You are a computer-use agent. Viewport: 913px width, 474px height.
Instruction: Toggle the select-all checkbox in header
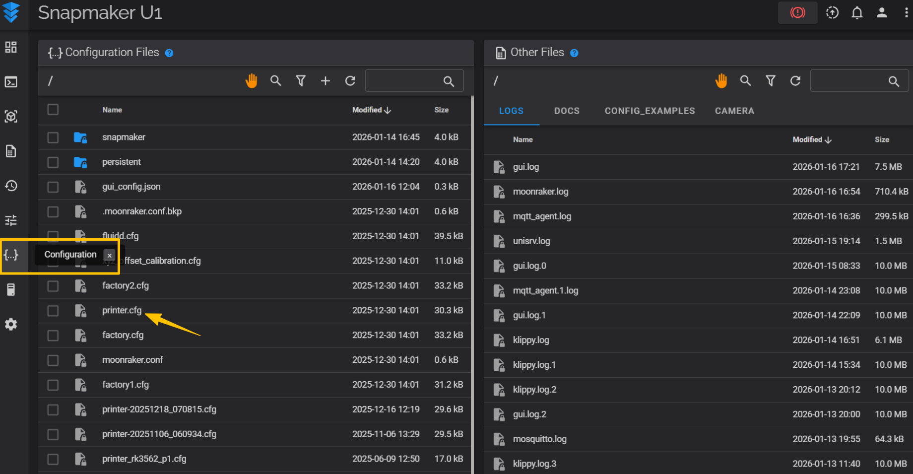click(x=53, y=110)
